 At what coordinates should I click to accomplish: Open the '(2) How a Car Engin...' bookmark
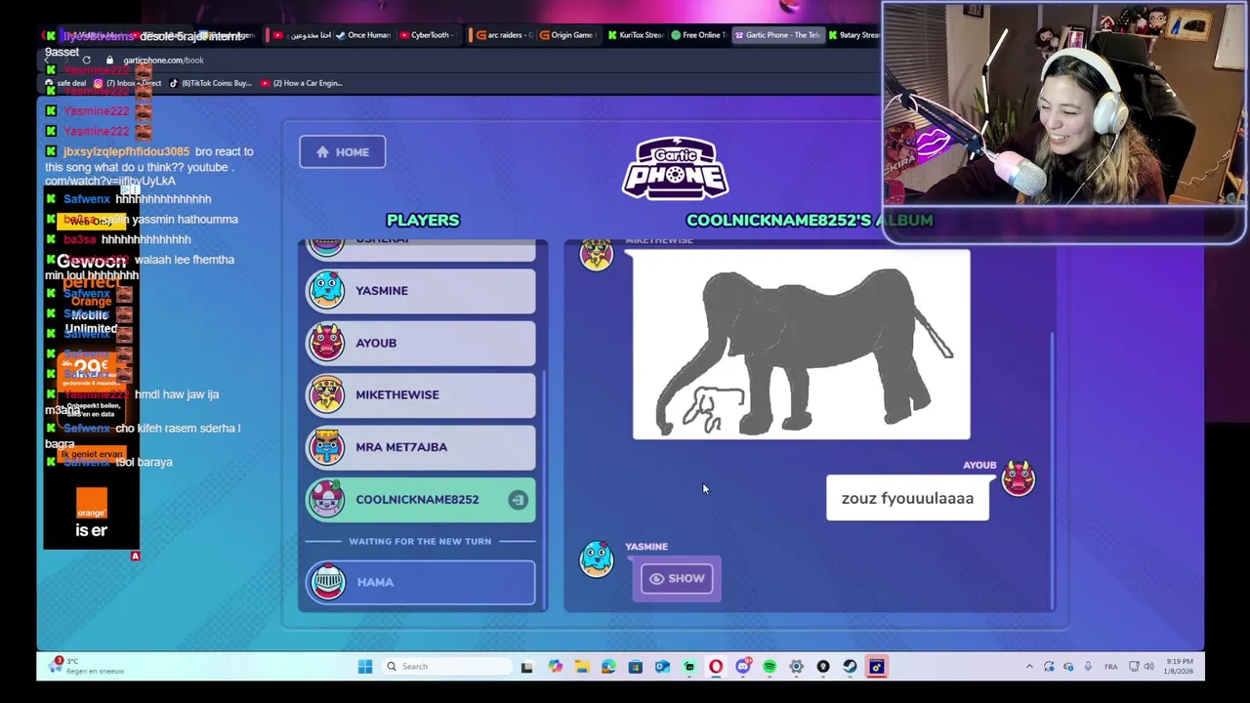pyautogui.click(x=301, y=83)
